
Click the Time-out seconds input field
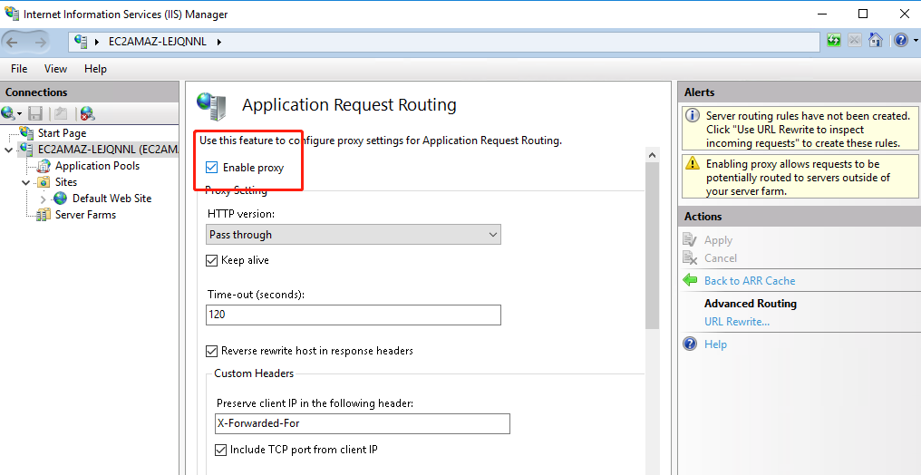(354, 315)
